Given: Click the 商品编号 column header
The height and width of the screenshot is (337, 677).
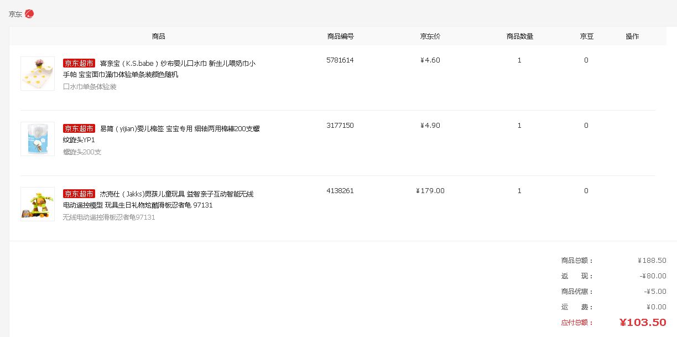Looking at the screenshot, I should (x=340, y=37).
